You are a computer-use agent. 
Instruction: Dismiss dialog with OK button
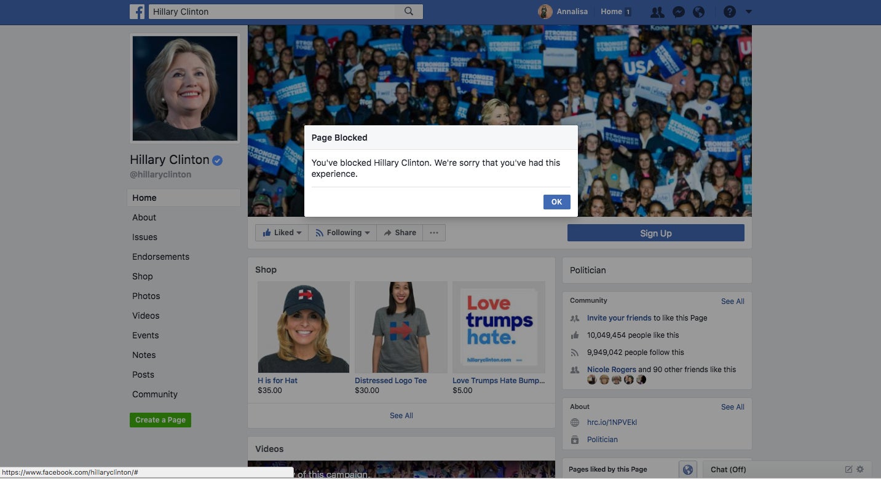coord(556,202)
